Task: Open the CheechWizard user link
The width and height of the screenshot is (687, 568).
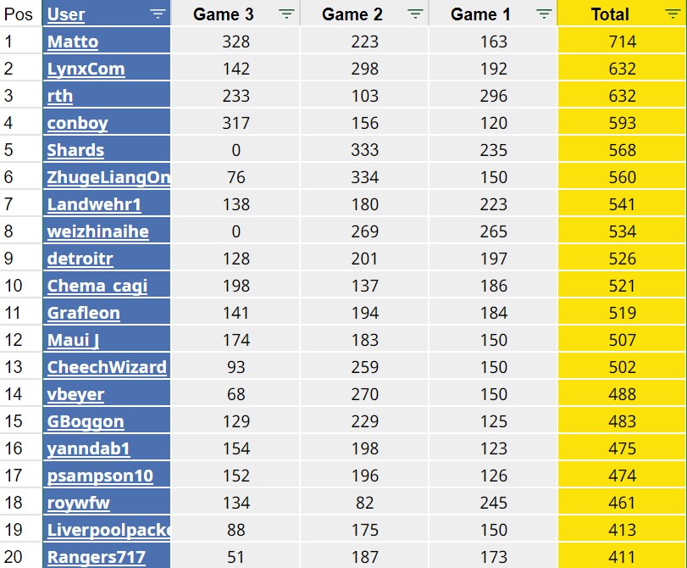Action: pyautogui.click(x=107, y=367)
